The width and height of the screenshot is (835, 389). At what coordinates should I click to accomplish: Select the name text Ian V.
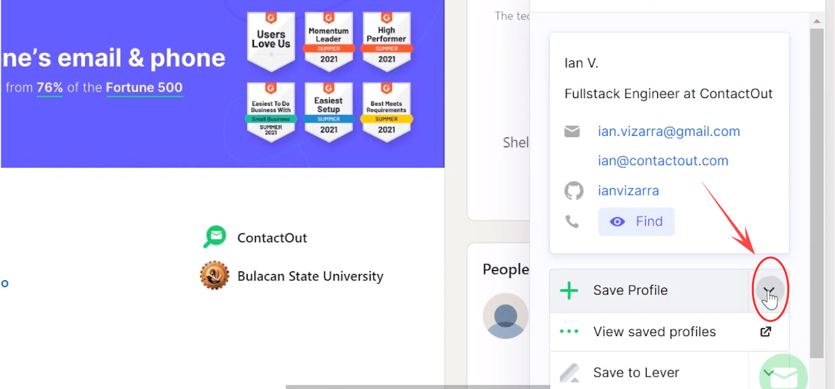pyautogui.click(x=581, y=63)
